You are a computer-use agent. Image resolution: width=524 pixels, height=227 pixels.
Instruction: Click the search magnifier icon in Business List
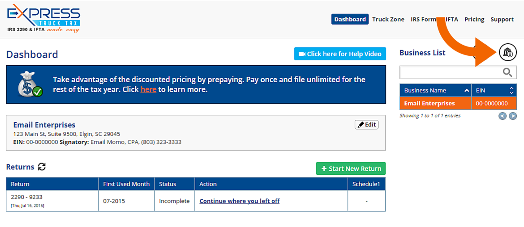507,72
